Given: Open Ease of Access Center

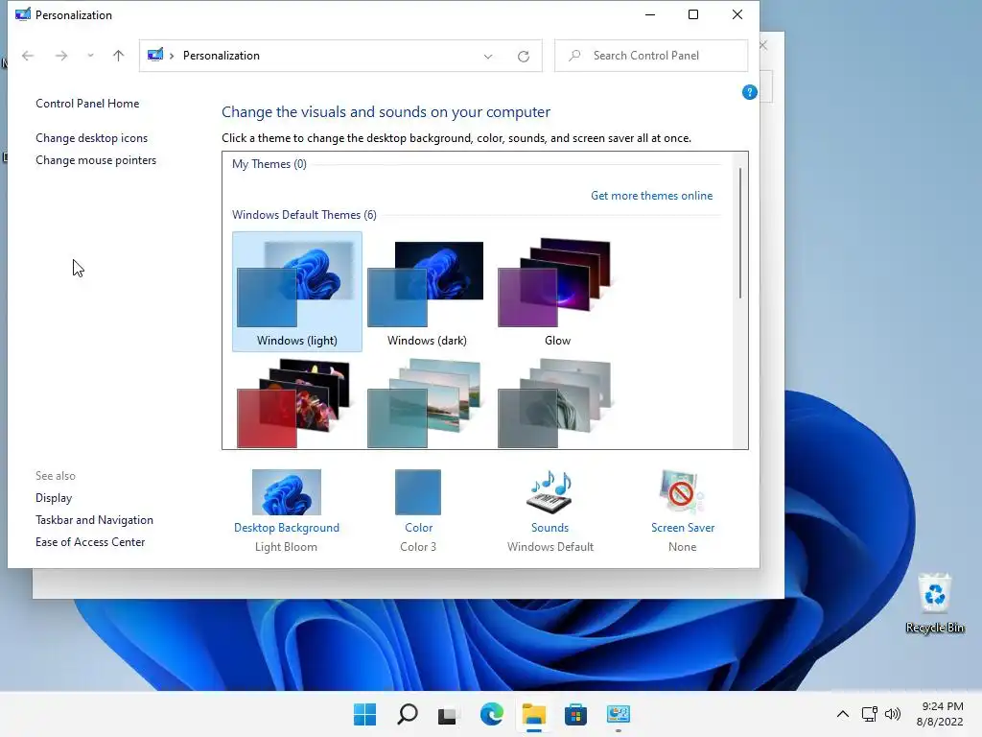Looking at the screenshot, I should click(90, 542).
